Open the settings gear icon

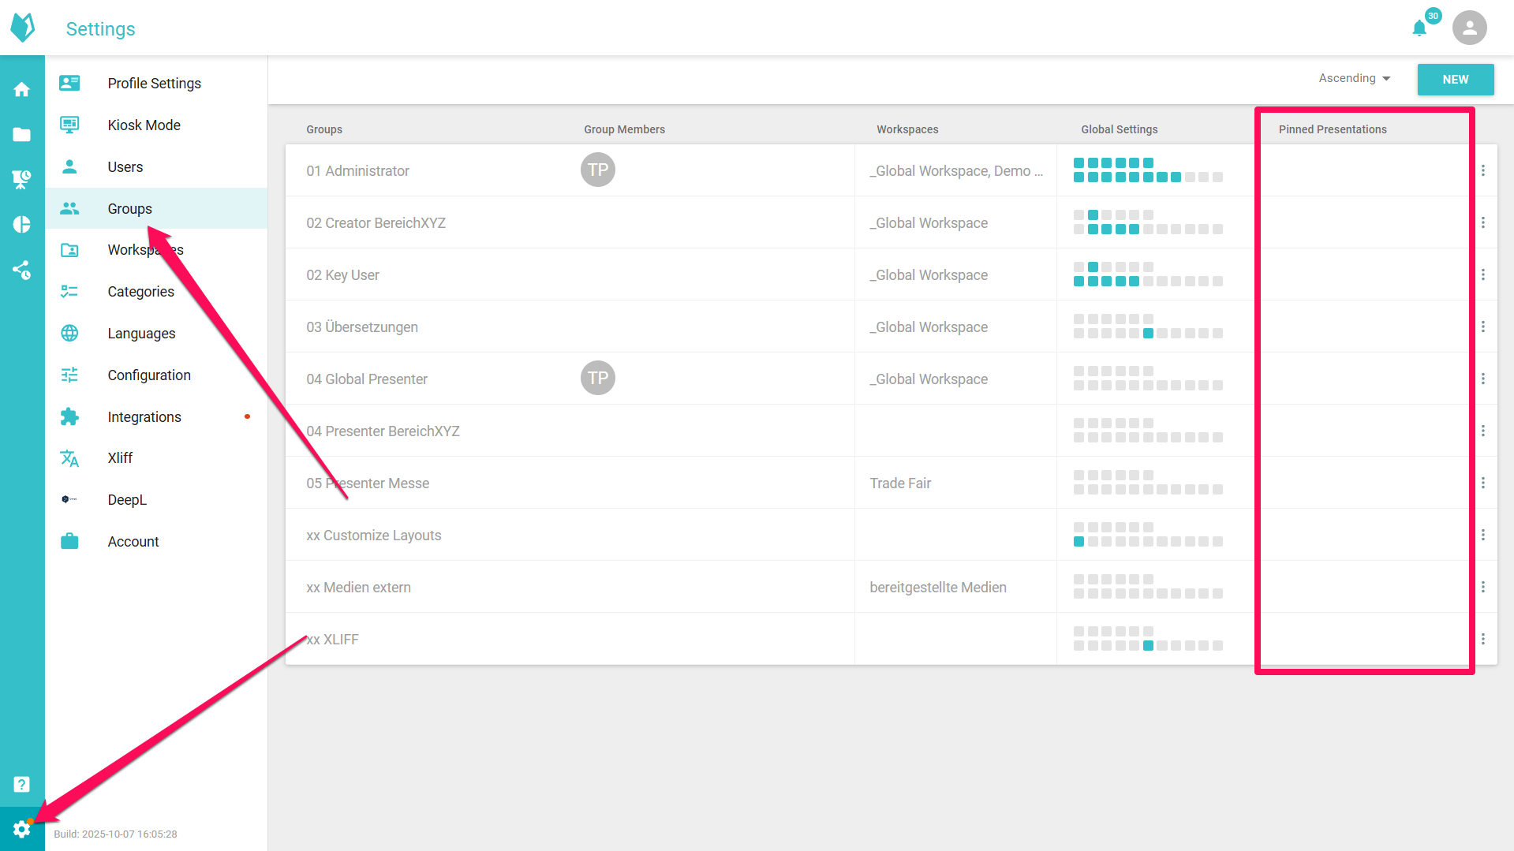[22, 829]
